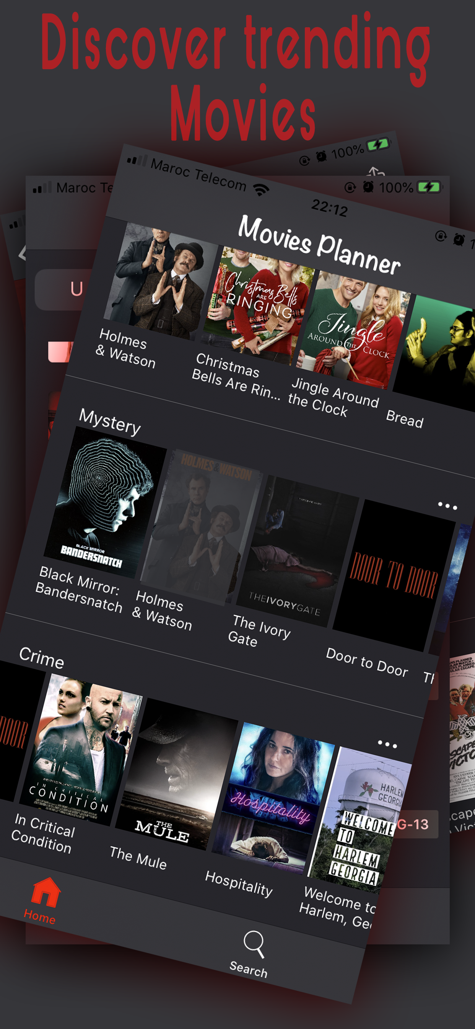Open Black Mirror Bandersnatch poster
Viewport: 475px width, 1029px height.
105,502
